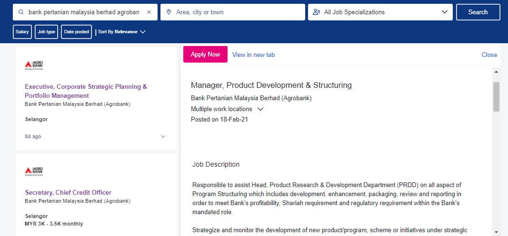The image size is (508, 236).
Task: Click company name under Executive job title
Action: pyautogui.click(x=78, y=104)
